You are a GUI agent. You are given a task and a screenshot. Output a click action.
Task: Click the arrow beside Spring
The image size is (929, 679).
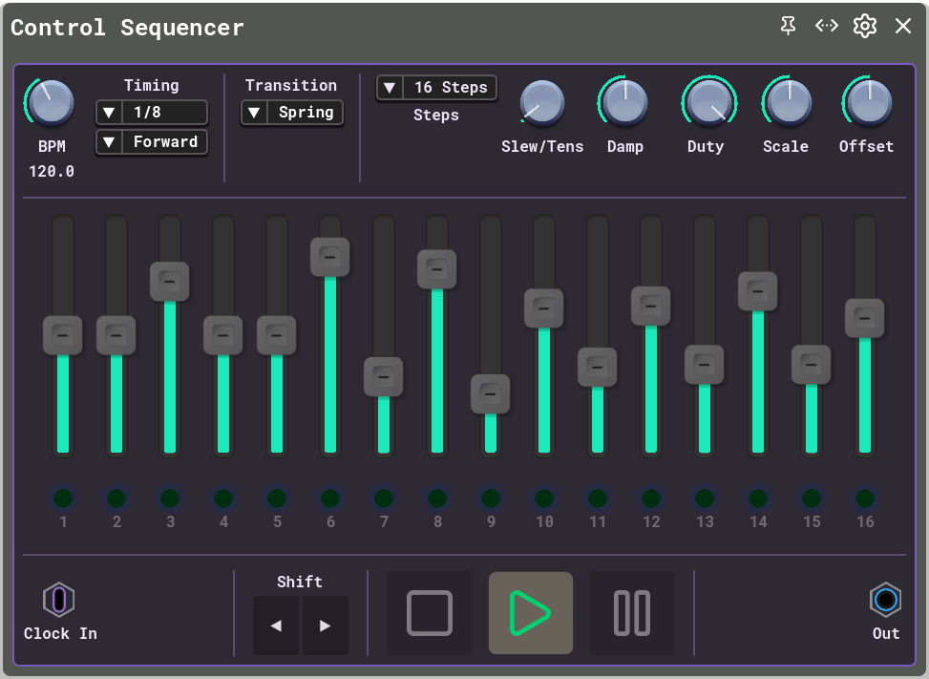(254, 112)
